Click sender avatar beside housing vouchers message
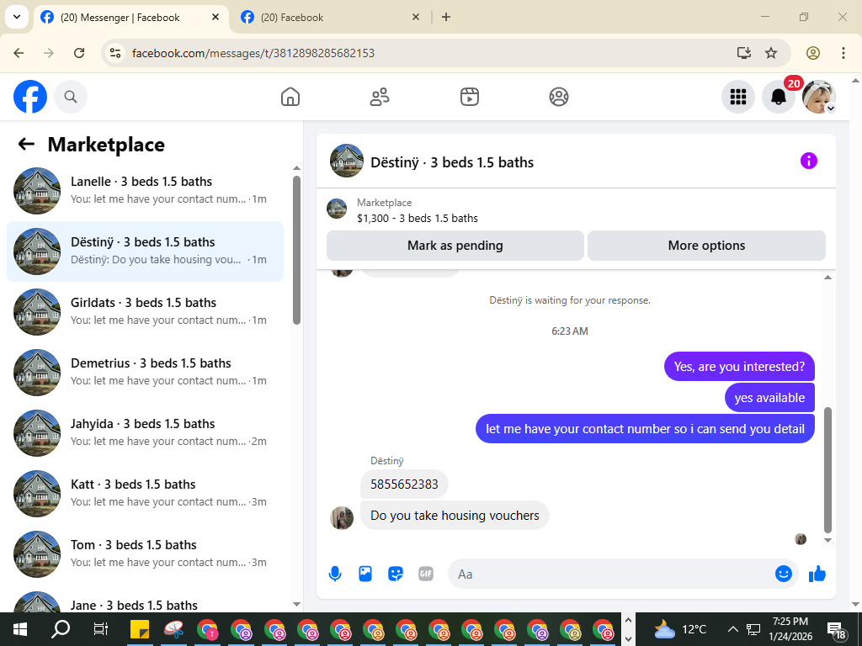 click(x=342, y=518)
